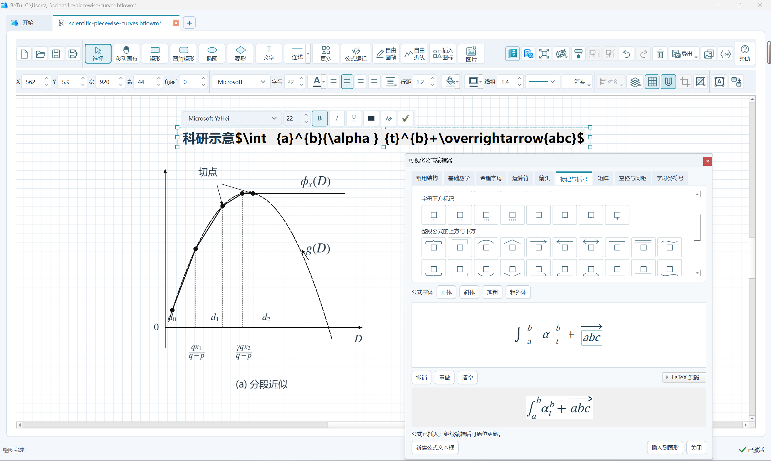This screenshot has height=461, width=771.
Task: Toggle bold B in floating text toolbar
Action: (x=319, y=118)
